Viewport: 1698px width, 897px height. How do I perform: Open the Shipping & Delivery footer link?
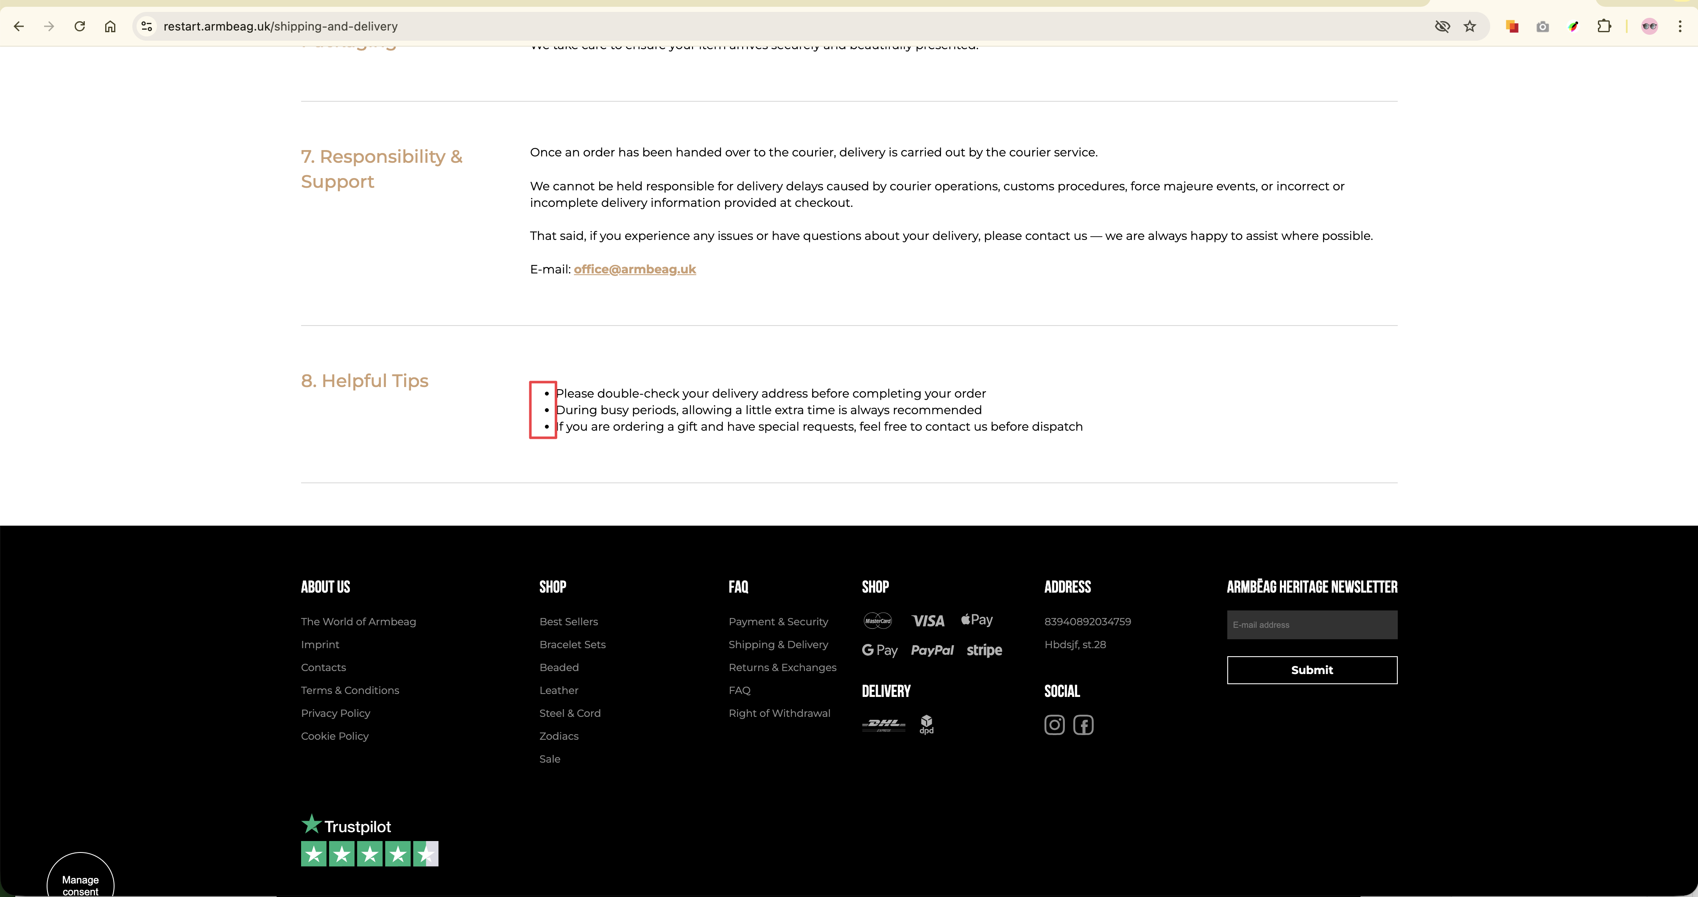pyautogui.click(x=778, y=645)
